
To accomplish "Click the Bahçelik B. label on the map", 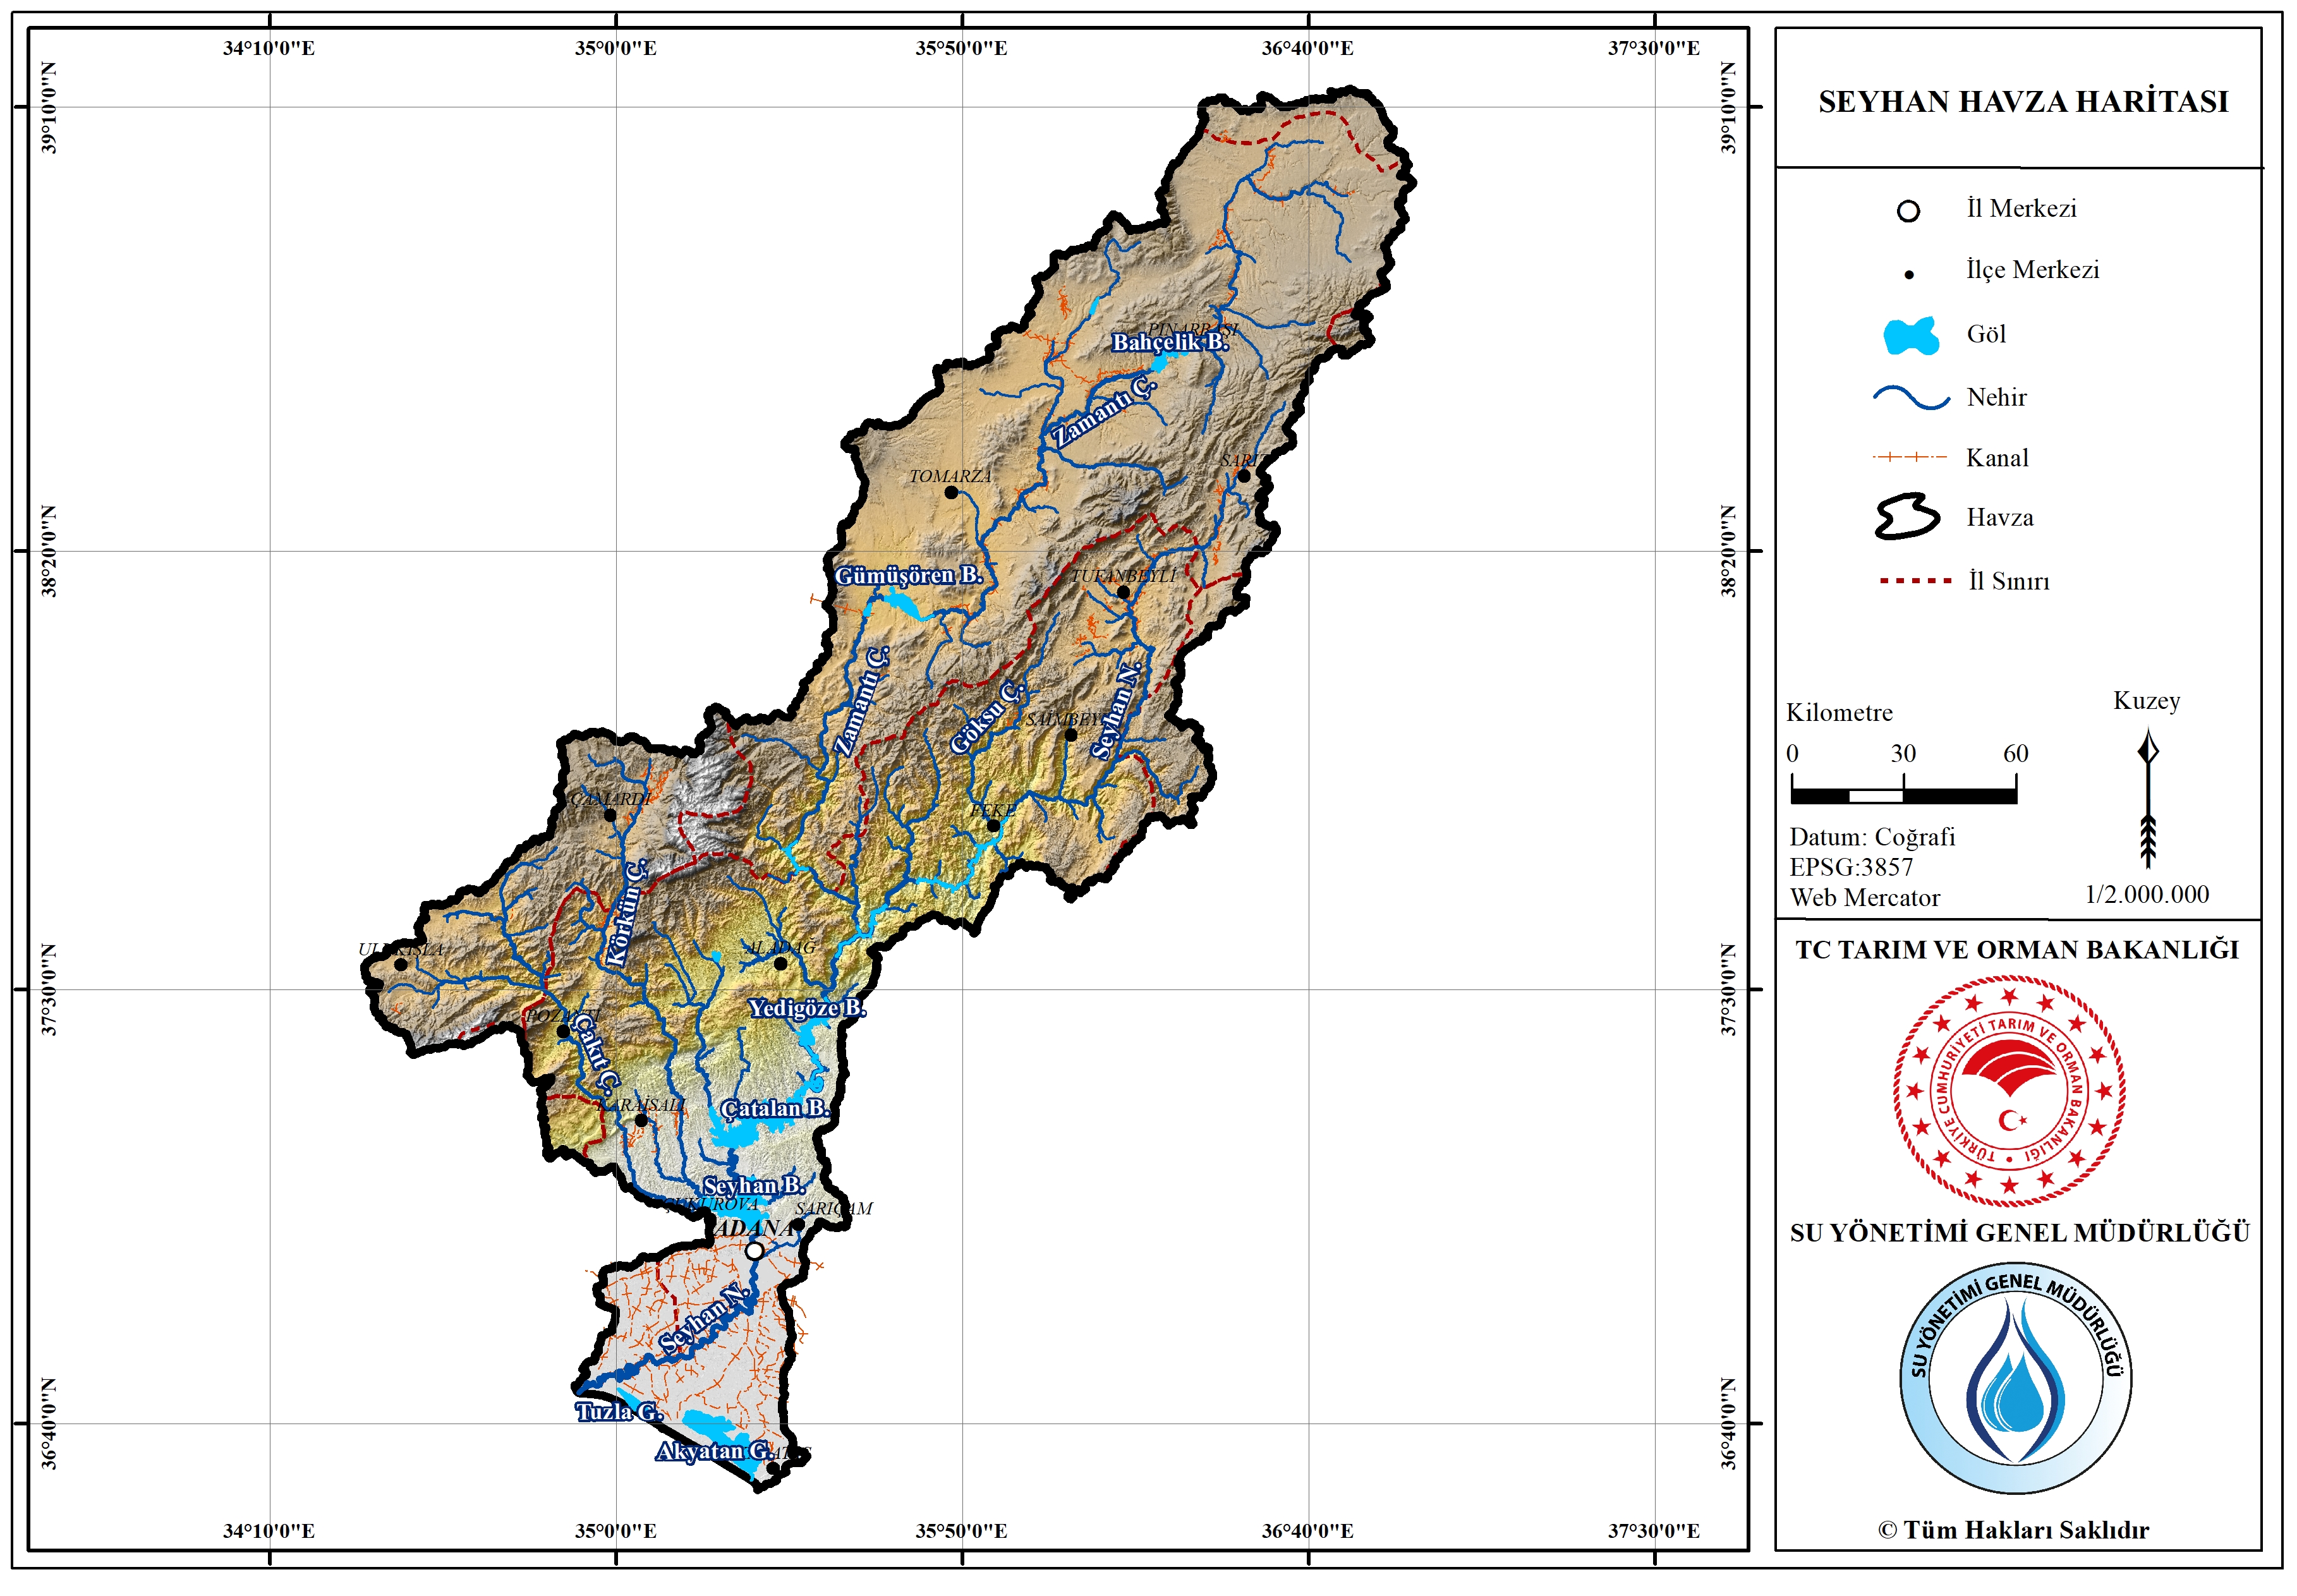I will (1169, 343).
